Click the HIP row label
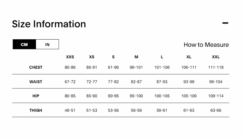 (36, 96)
